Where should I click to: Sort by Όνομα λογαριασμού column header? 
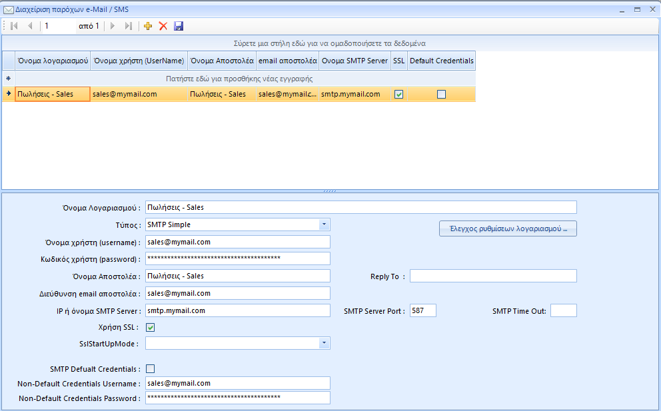click(x=53, y=61)
